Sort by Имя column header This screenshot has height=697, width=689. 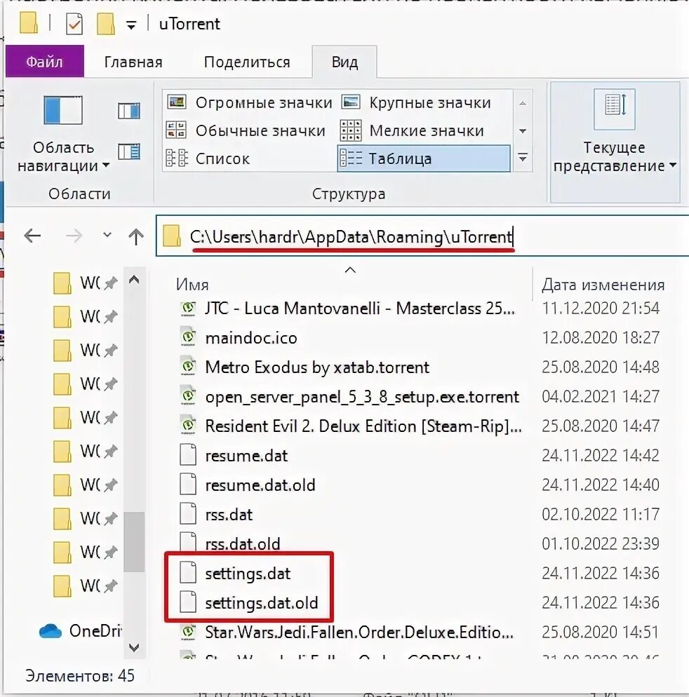pyautogui.click(x=192, y=285)
